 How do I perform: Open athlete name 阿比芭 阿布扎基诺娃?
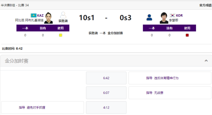point(29,20)
